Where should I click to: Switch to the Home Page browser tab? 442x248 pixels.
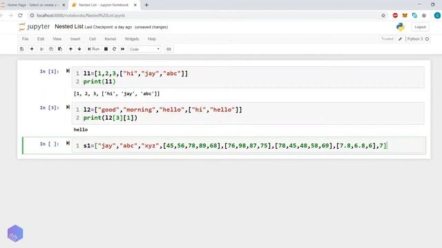pos(32,5)
